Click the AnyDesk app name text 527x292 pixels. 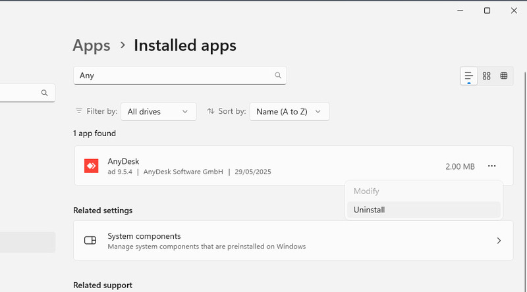[123, 161]
